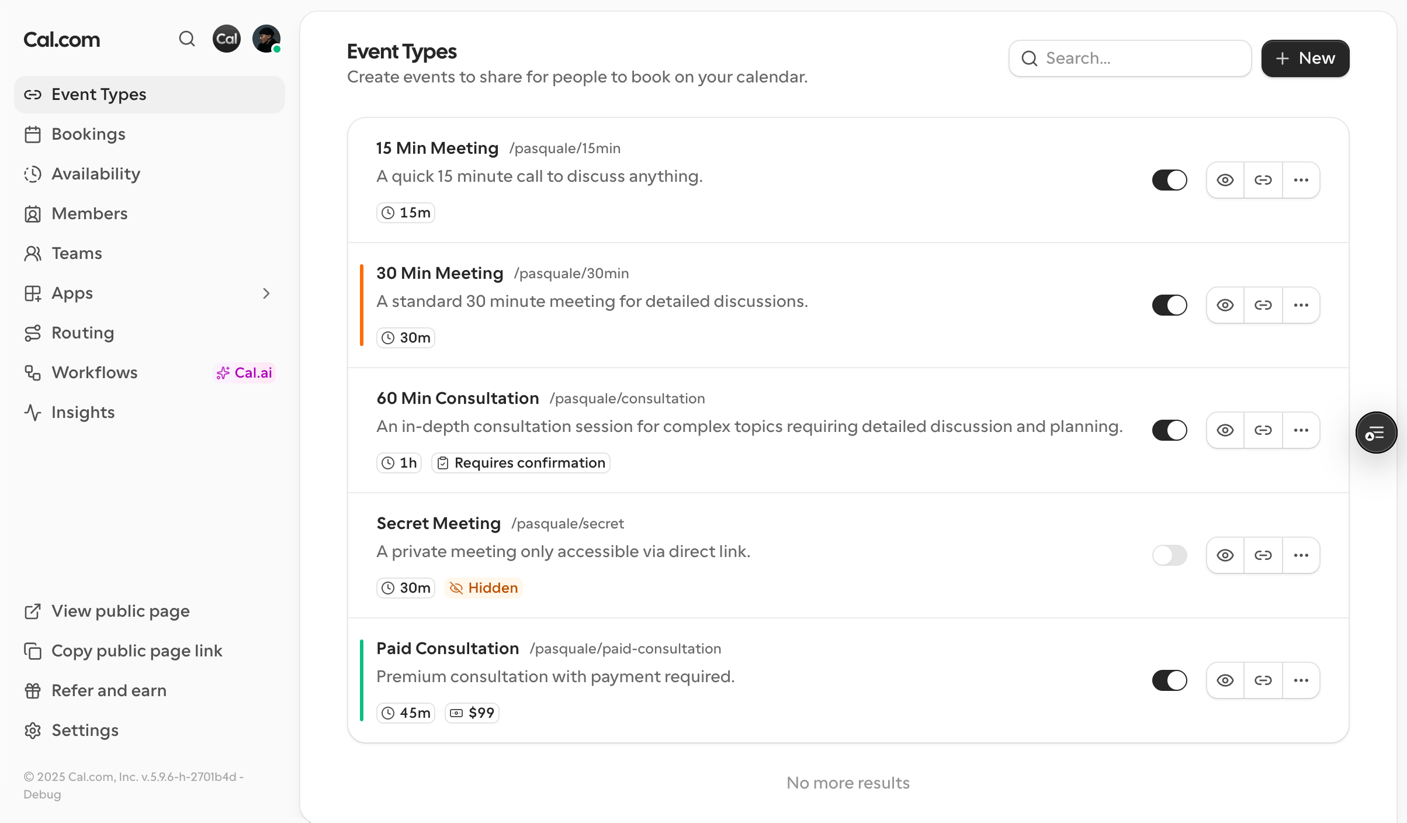1407x823 pixels.
Task: Preview the 15 Min Meeting event
Action: point(1225,180)
